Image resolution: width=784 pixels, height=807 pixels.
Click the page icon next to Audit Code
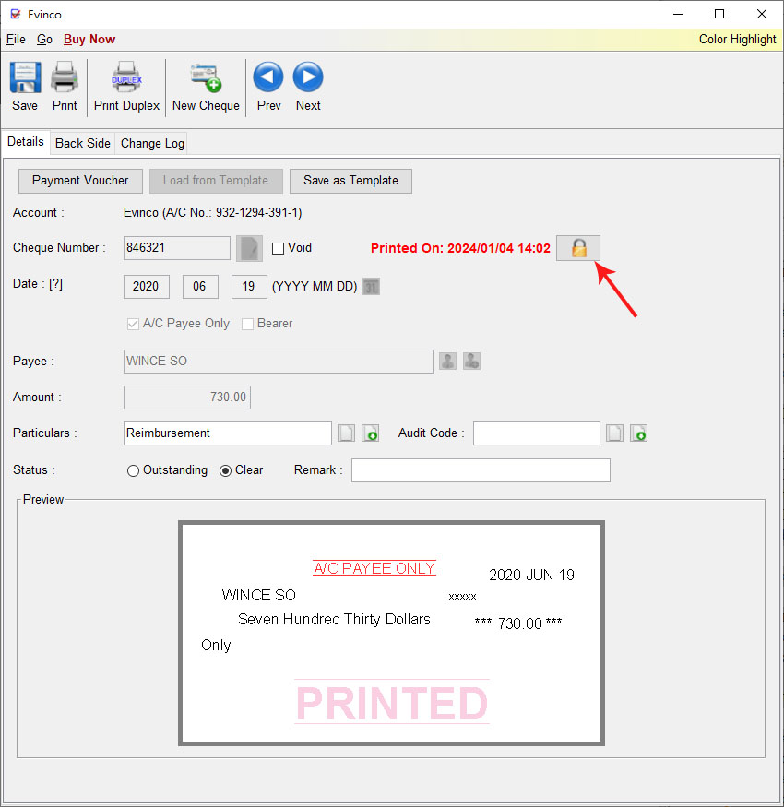click(614, 433)
